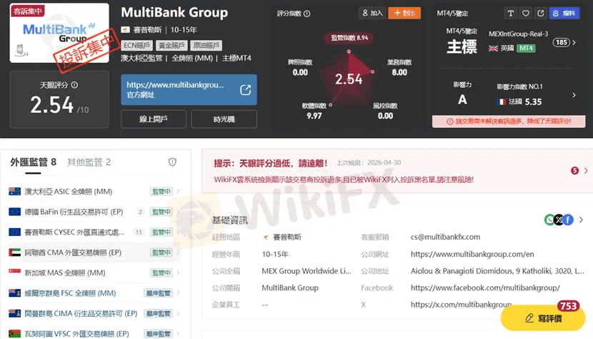The width and height of the screenshot is (593, 339).
Task: Expand the warning notice chevron
Action: 586,170
